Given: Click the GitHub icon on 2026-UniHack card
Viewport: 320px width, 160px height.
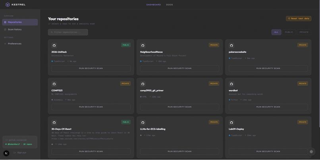Looking at the screenshot, I should coord(54,46).
